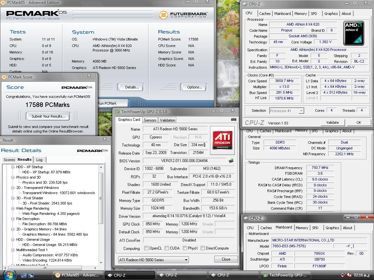Screen dimensions: 374x280
Task: Click BIOS Version field in GPU-Z
Action: click(184, 161)
